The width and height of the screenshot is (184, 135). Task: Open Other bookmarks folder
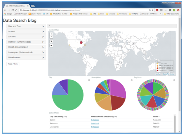[x=171, y=14]
